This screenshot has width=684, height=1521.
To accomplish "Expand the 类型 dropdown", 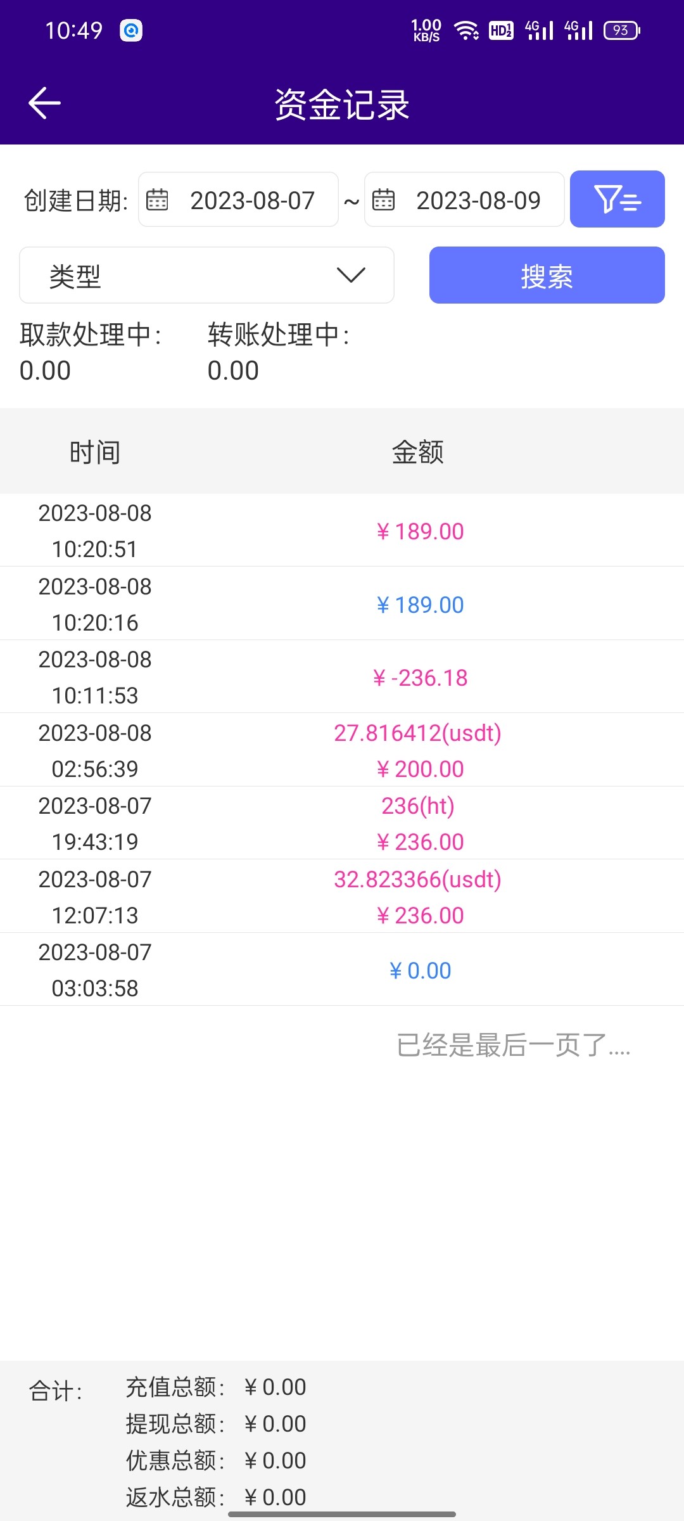I will [x=206, y=275].
